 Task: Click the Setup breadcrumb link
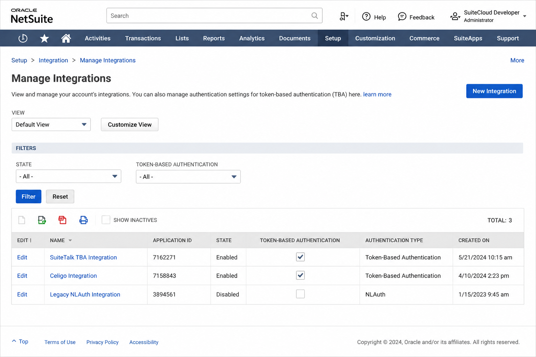[19, 60]
